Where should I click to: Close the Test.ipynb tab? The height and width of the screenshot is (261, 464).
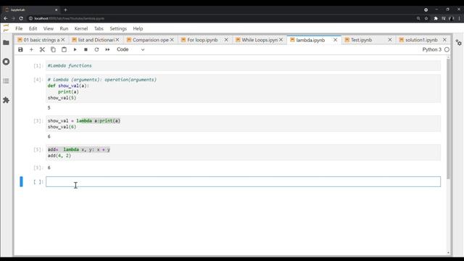(390, 40)
